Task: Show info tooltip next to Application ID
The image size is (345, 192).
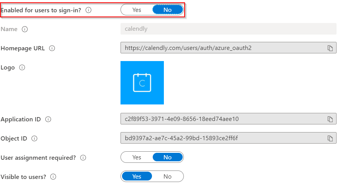Action: coord(48,119)
